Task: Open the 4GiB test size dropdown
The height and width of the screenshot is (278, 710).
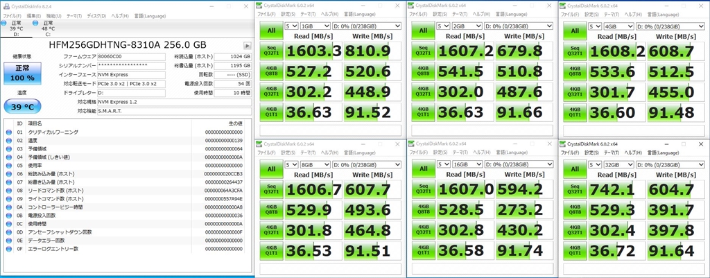Action: tap(619, 26)
